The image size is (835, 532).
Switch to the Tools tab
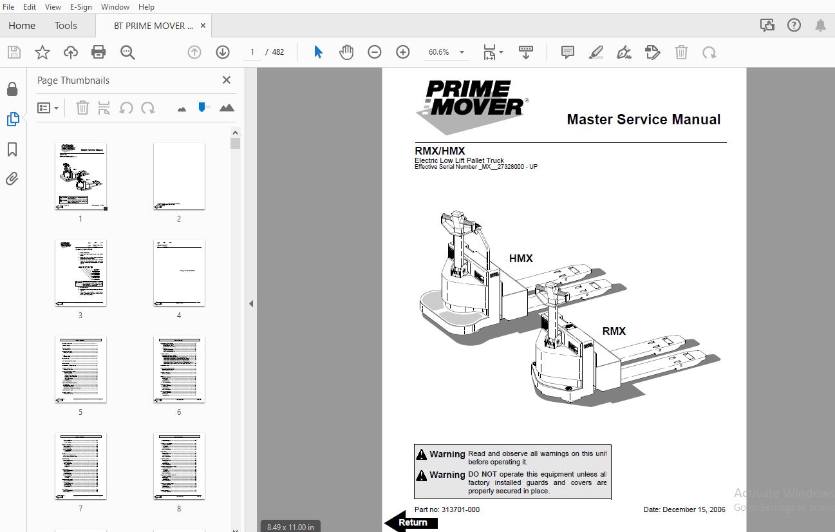[x=66, y=26]
